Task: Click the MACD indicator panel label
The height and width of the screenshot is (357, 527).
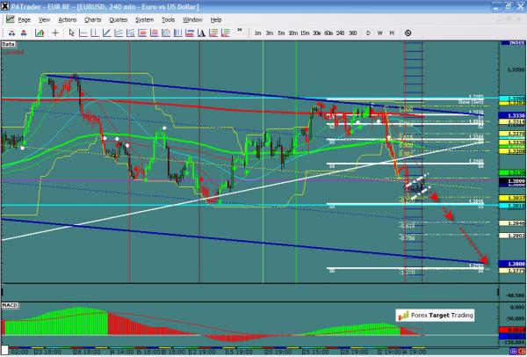Action: coord(11,305)
